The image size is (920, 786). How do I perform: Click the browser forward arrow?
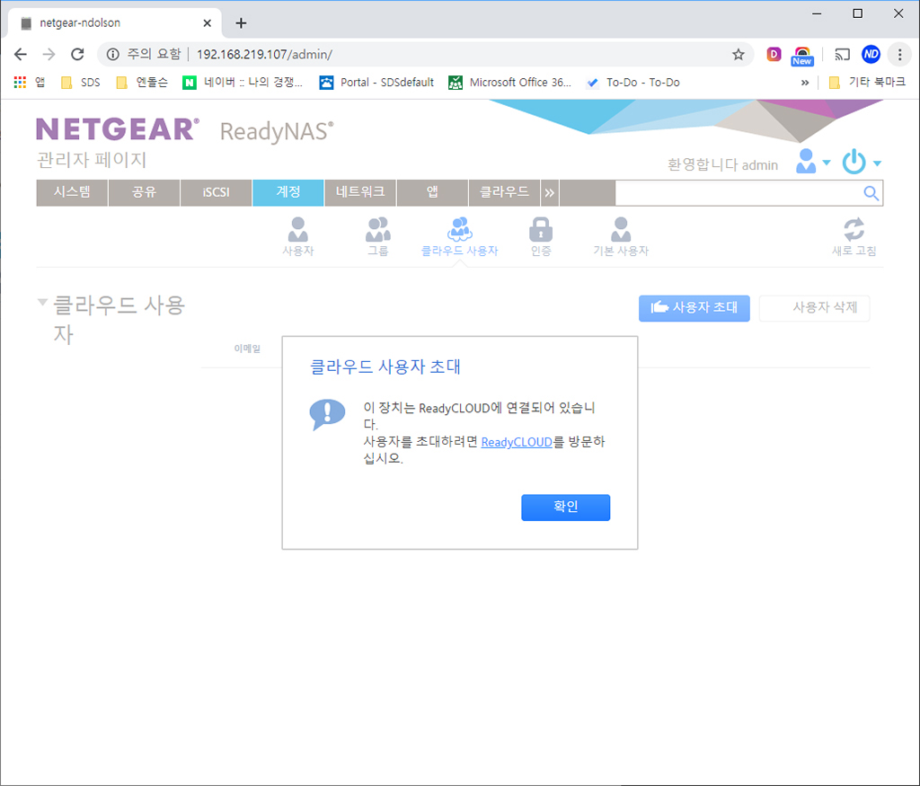click(x=49, y=55)
